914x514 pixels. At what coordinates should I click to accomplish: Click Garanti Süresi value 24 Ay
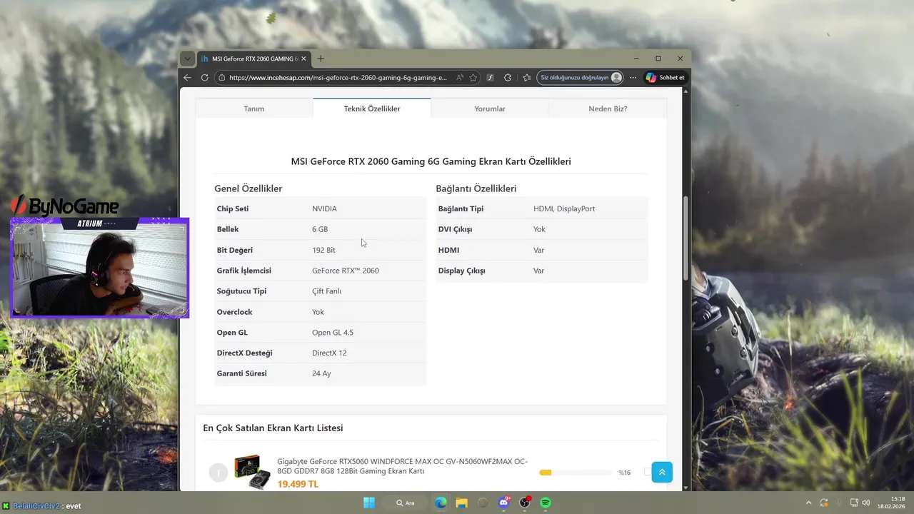point(321,373)
